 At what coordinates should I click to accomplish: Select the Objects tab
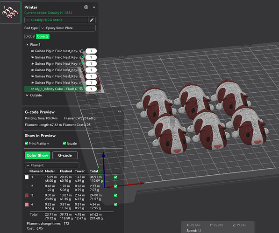click(43, 36)
